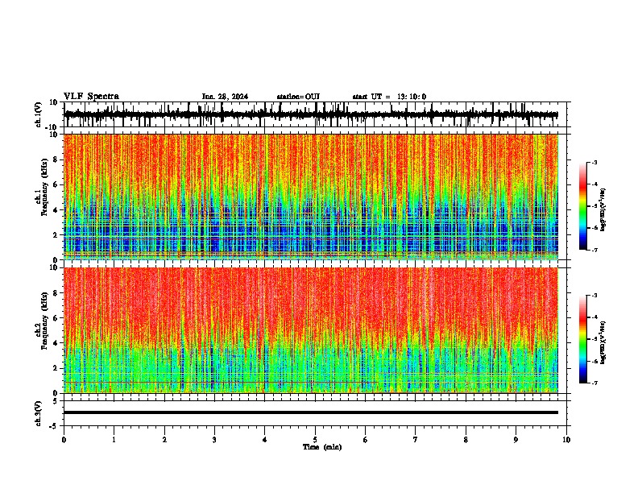Click the time axis tick label 9
638x493 pixels.
point(516,440)
